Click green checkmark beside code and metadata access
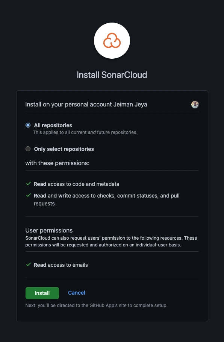Viewport: 224px width, 342px height. pos(29,184)
